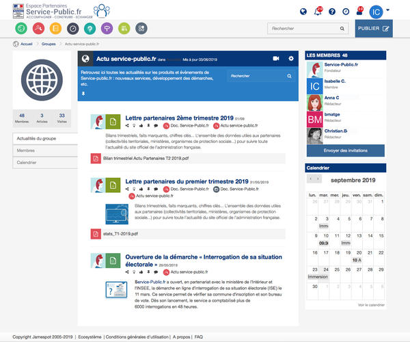Go to next month in calendar
Viewport: 410px width, 342px height.
coord(318,179)
